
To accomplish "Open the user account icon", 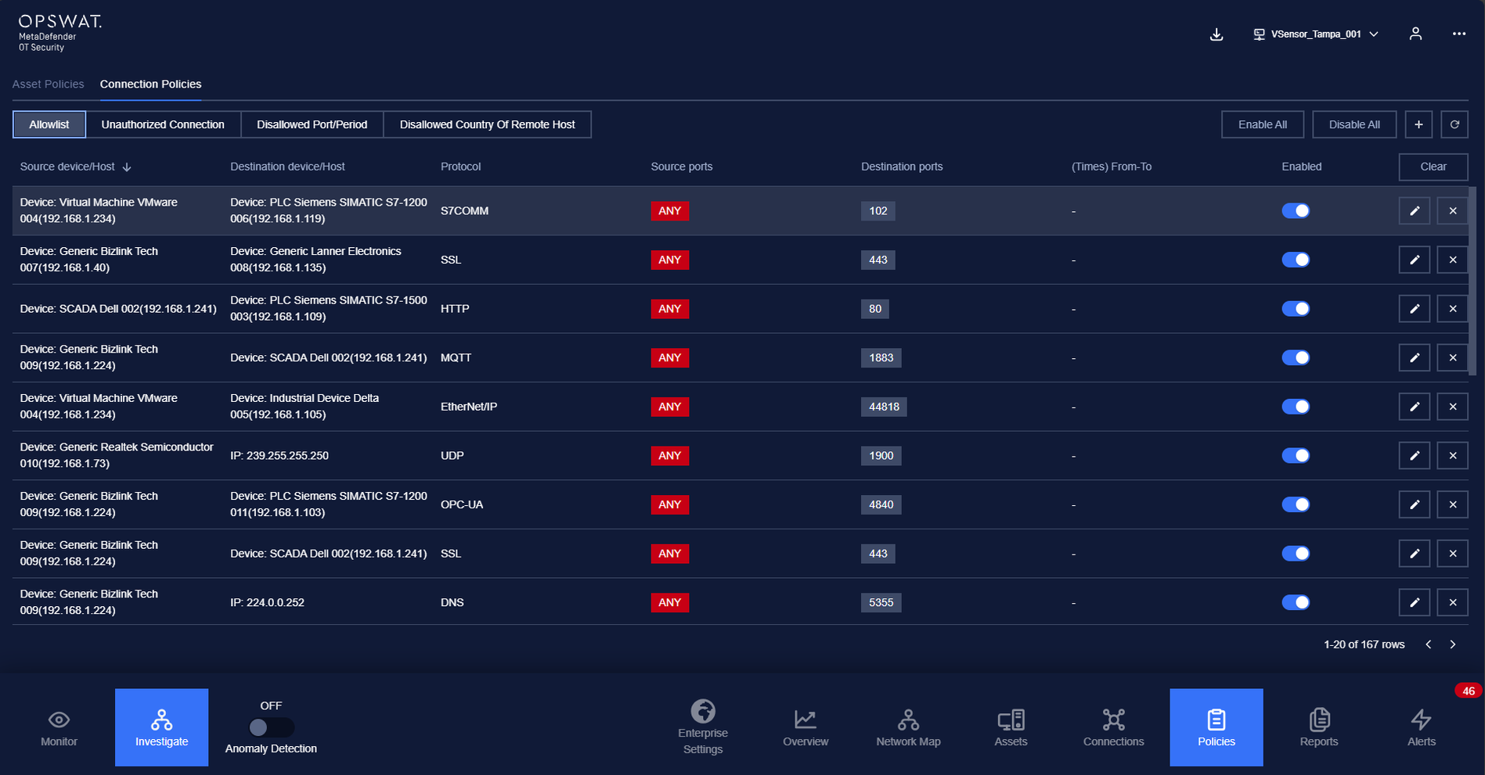I will coord(1415,34).
